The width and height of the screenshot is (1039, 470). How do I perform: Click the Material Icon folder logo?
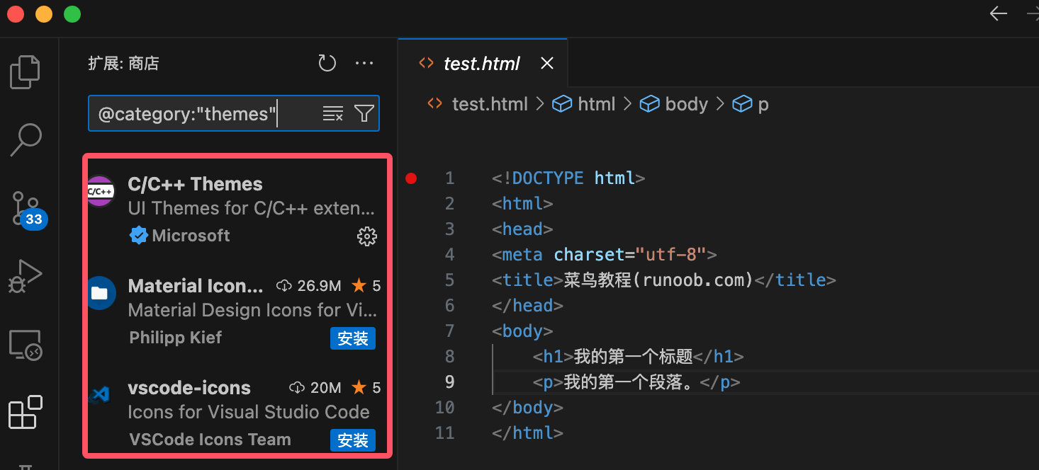[101, 293]
